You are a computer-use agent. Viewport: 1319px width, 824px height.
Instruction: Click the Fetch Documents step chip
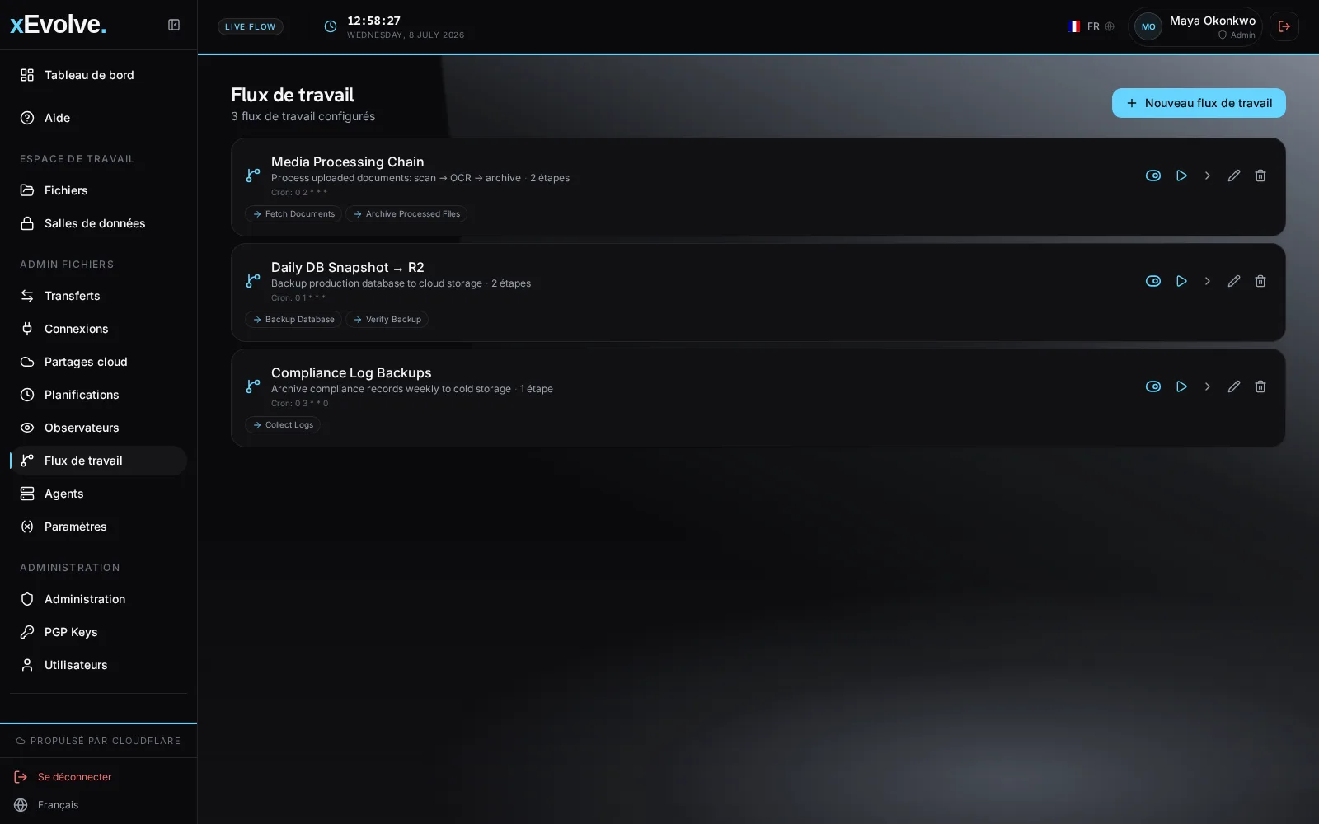pyautogui.click(x=293, y=214)
